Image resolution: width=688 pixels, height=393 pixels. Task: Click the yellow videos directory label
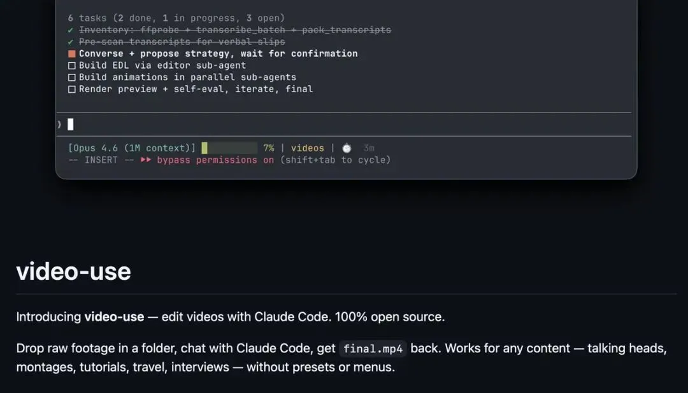(x=308, y=148)
